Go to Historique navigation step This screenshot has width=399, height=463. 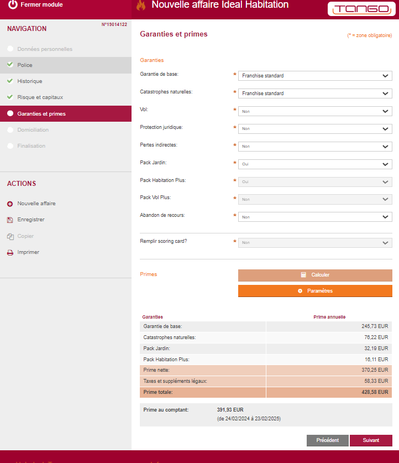pos(65,81)
